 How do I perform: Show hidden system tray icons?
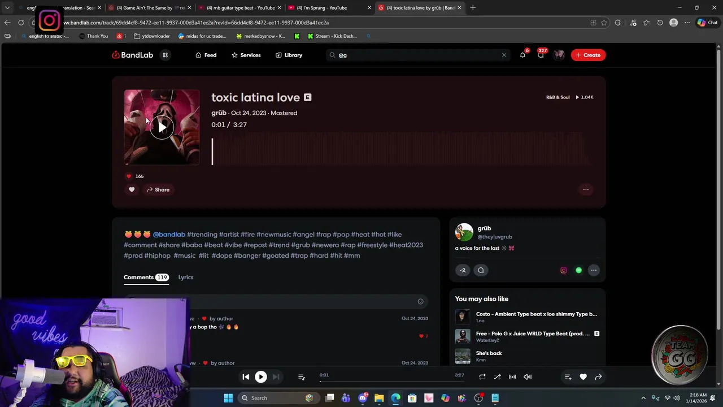[x=643, y=398]
